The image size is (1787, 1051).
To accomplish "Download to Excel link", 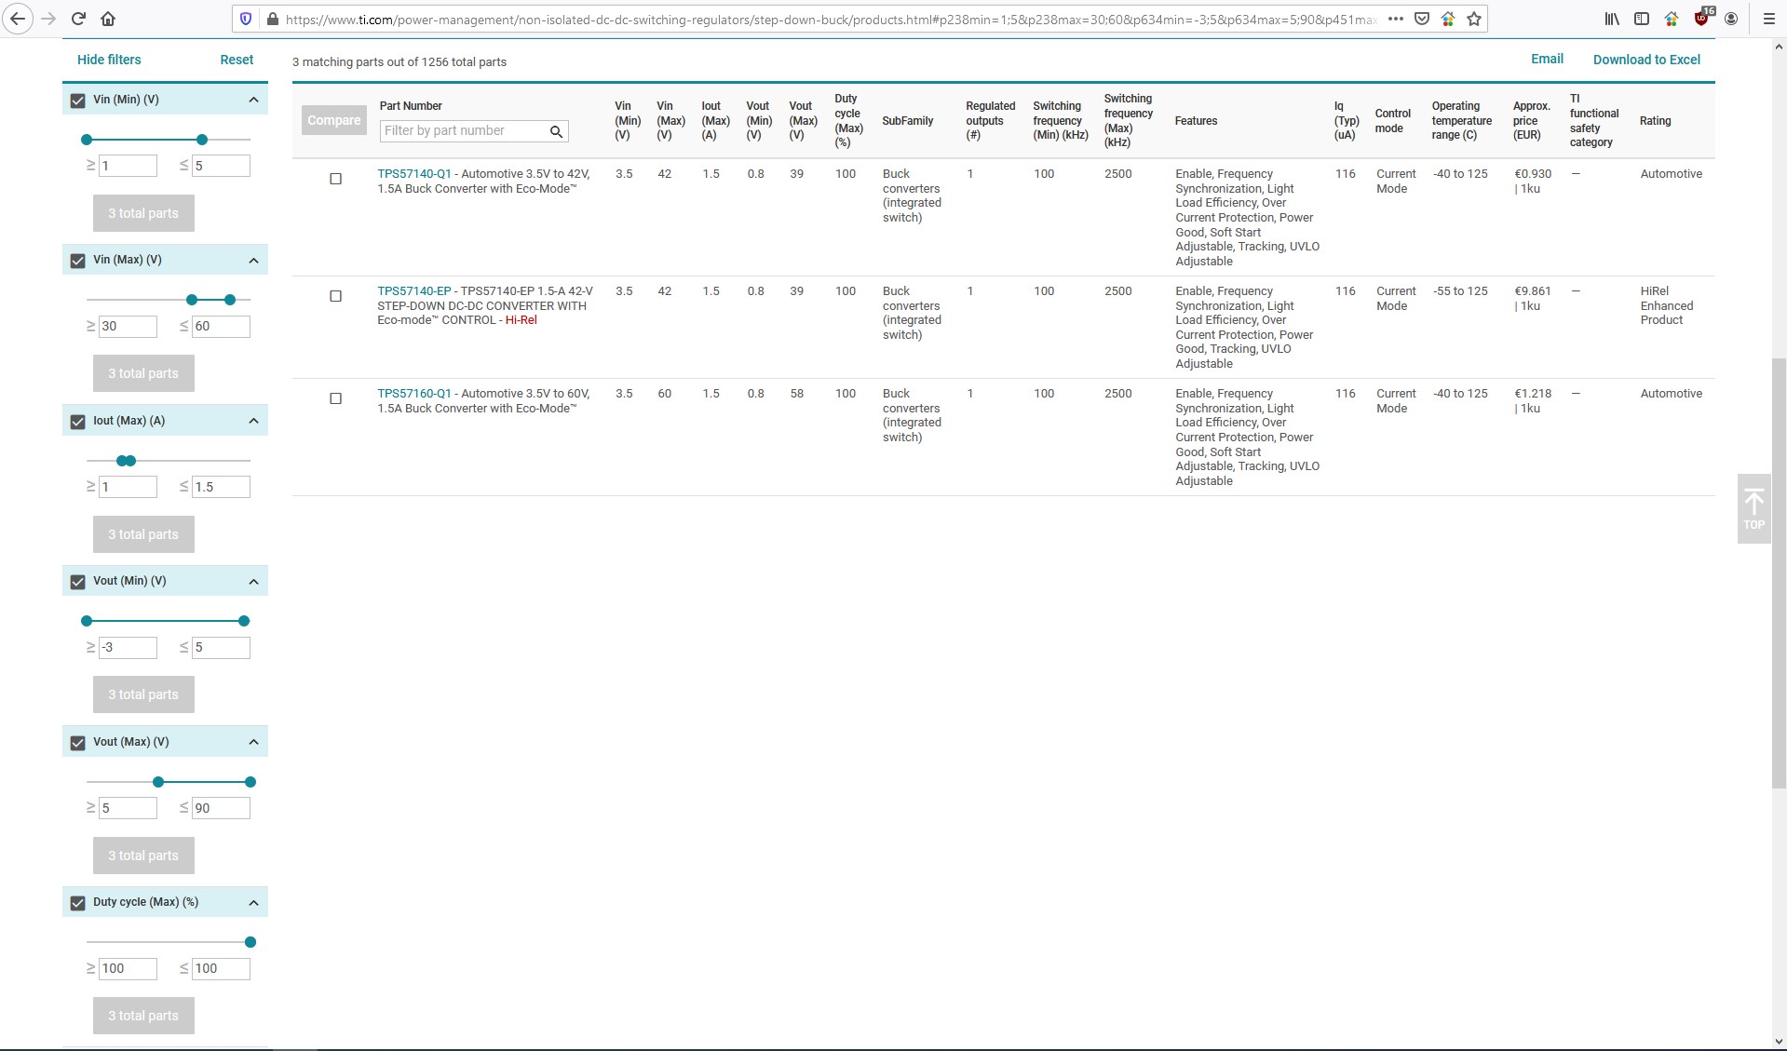I will click(x=1646, y=60).
